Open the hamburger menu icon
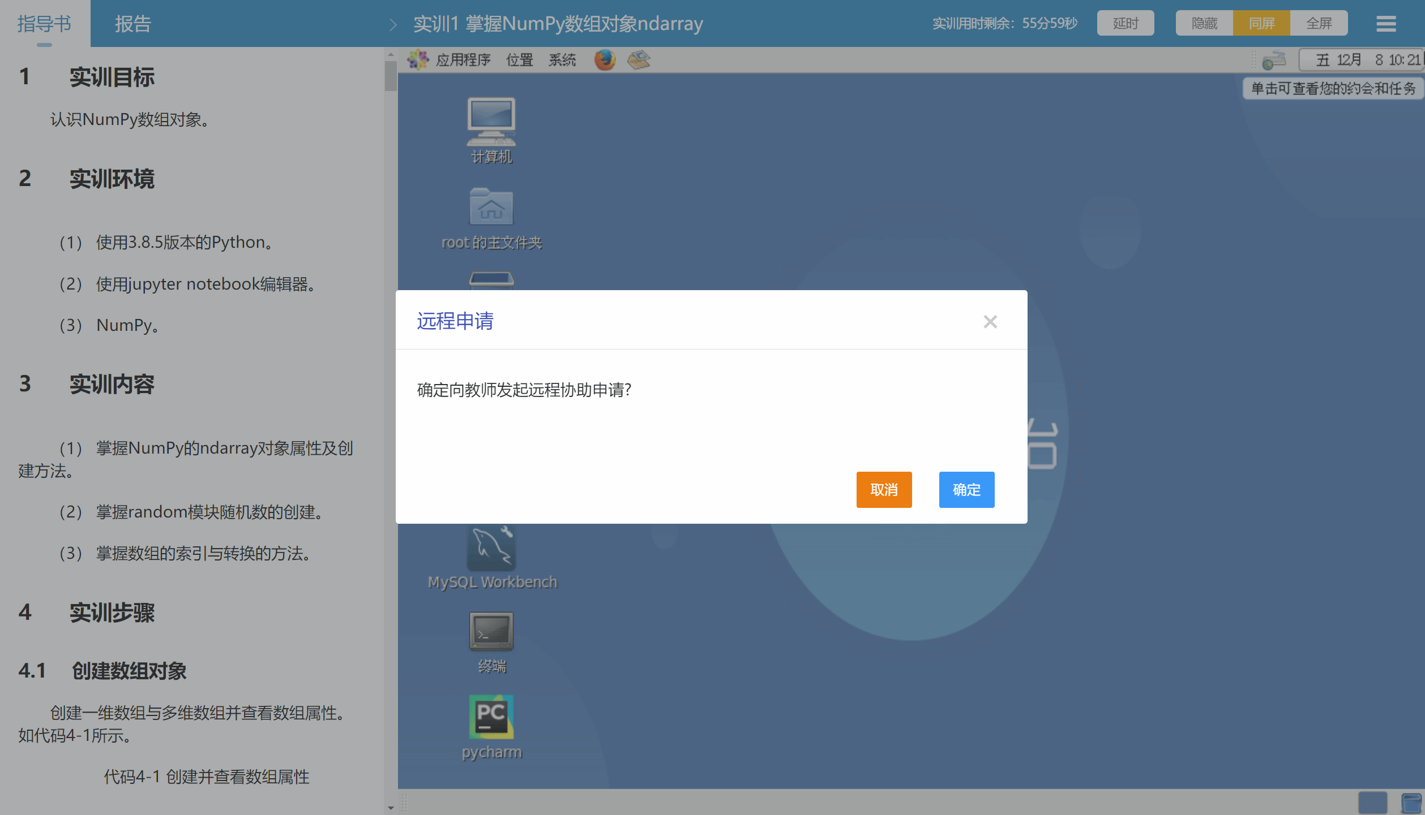 [x=1385, y=24]
